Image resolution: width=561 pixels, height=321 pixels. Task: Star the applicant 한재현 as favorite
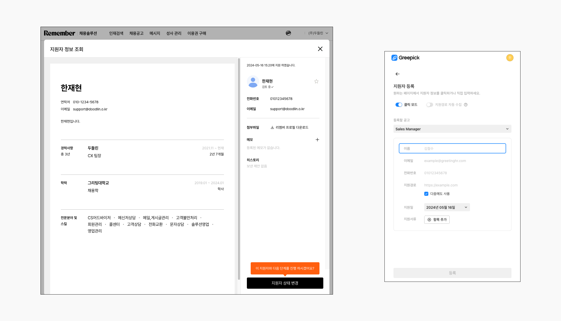[x=316, y=81]
